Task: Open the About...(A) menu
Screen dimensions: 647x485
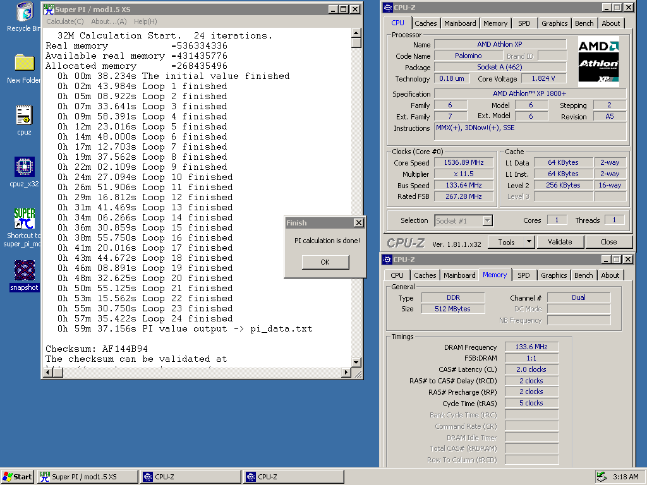Action: (x=109, y=21)
